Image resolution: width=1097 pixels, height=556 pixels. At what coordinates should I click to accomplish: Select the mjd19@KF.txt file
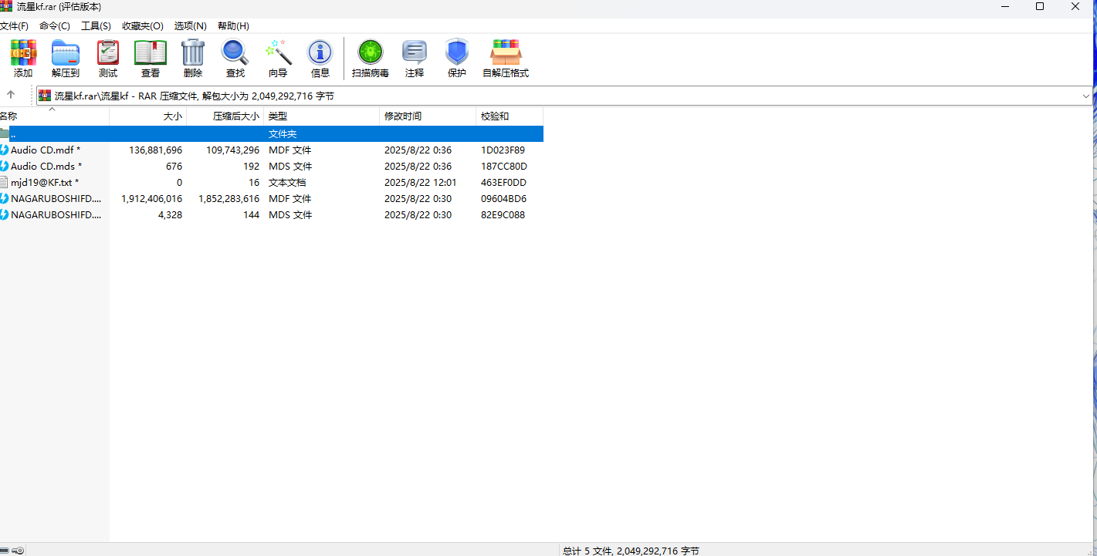pos(43,183)
